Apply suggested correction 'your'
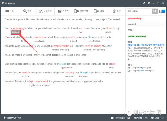Image resolution: width=167 pixels, height=121 pixels. 80,32
